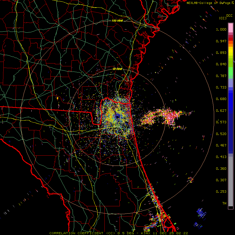Screen dimensions: 235x235
Task: Click the 50 NMI range ring label
Action: click(x=117, y=69)
